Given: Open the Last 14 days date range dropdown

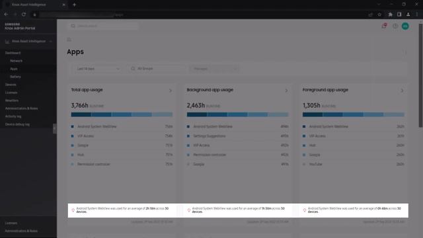Looking at the screenshot, I should [x=97, y=69].
